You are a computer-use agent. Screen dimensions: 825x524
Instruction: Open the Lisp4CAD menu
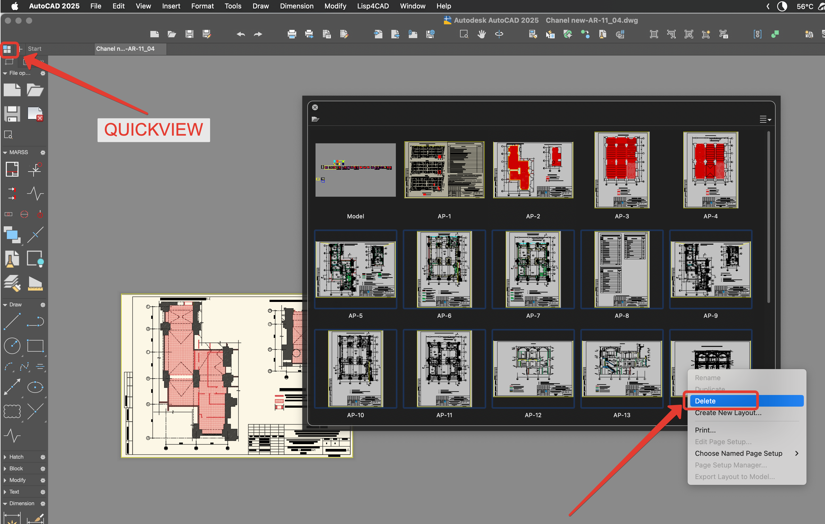coord(373,6)
